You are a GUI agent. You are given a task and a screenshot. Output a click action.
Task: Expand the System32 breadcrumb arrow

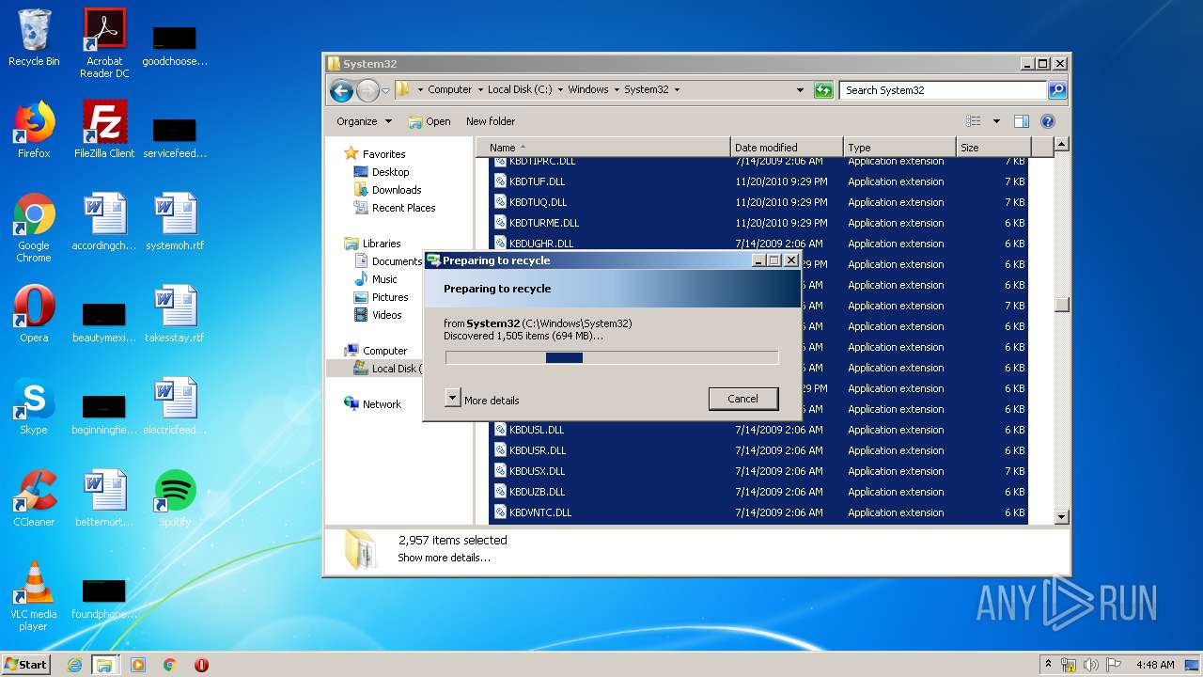click(x=677, y=90)
